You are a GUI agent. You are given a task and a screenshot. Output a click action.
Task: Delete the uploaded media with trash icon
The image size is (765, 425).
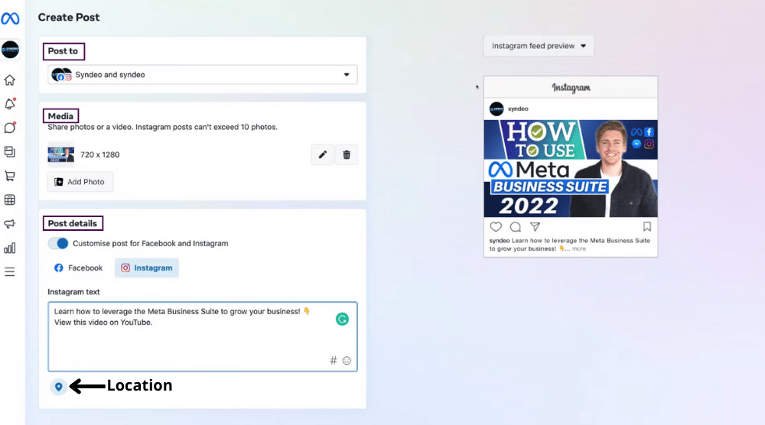[347, 155]
